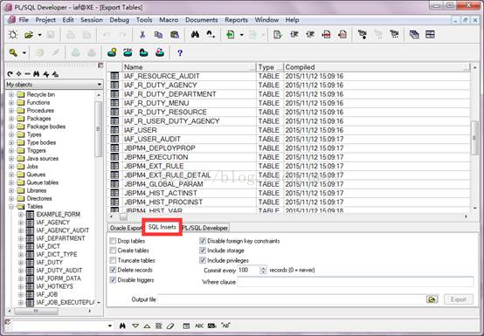
Task: Enable the Create tables checkbox
Action: coord(113,250)
